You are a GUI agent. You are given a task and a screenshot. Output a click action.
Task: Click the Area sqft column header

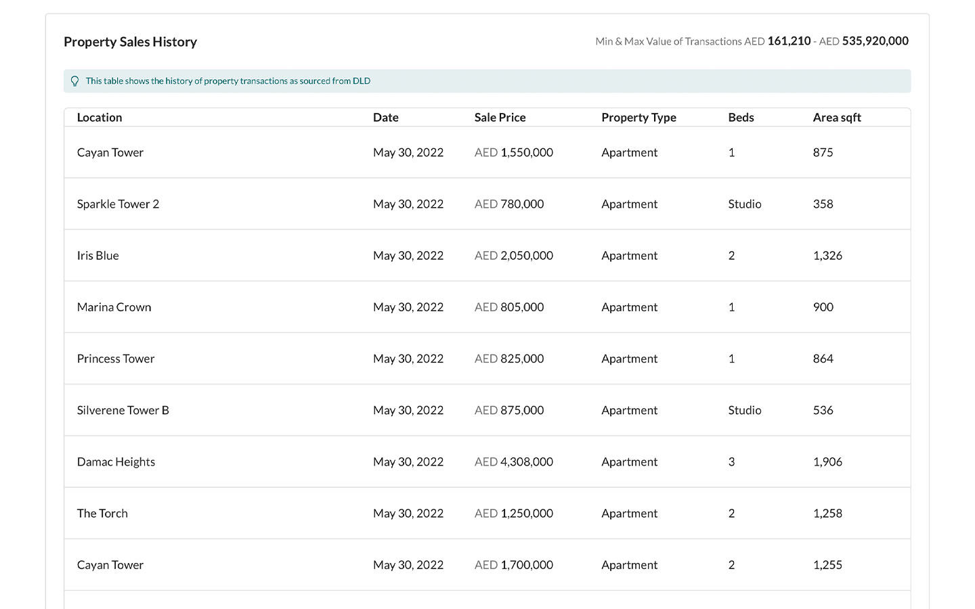tap(837, 117)
